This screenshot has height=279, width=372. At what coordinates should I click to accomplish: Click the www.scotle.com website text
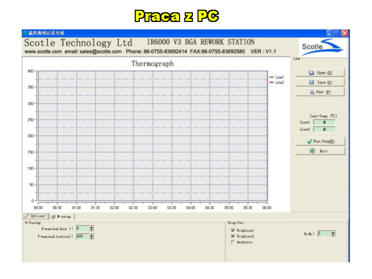43,52
